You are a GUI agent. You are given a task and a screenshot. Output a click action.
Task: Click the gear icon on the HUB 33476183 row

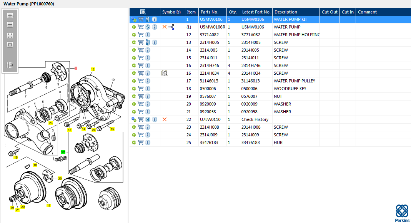[134, 143]
